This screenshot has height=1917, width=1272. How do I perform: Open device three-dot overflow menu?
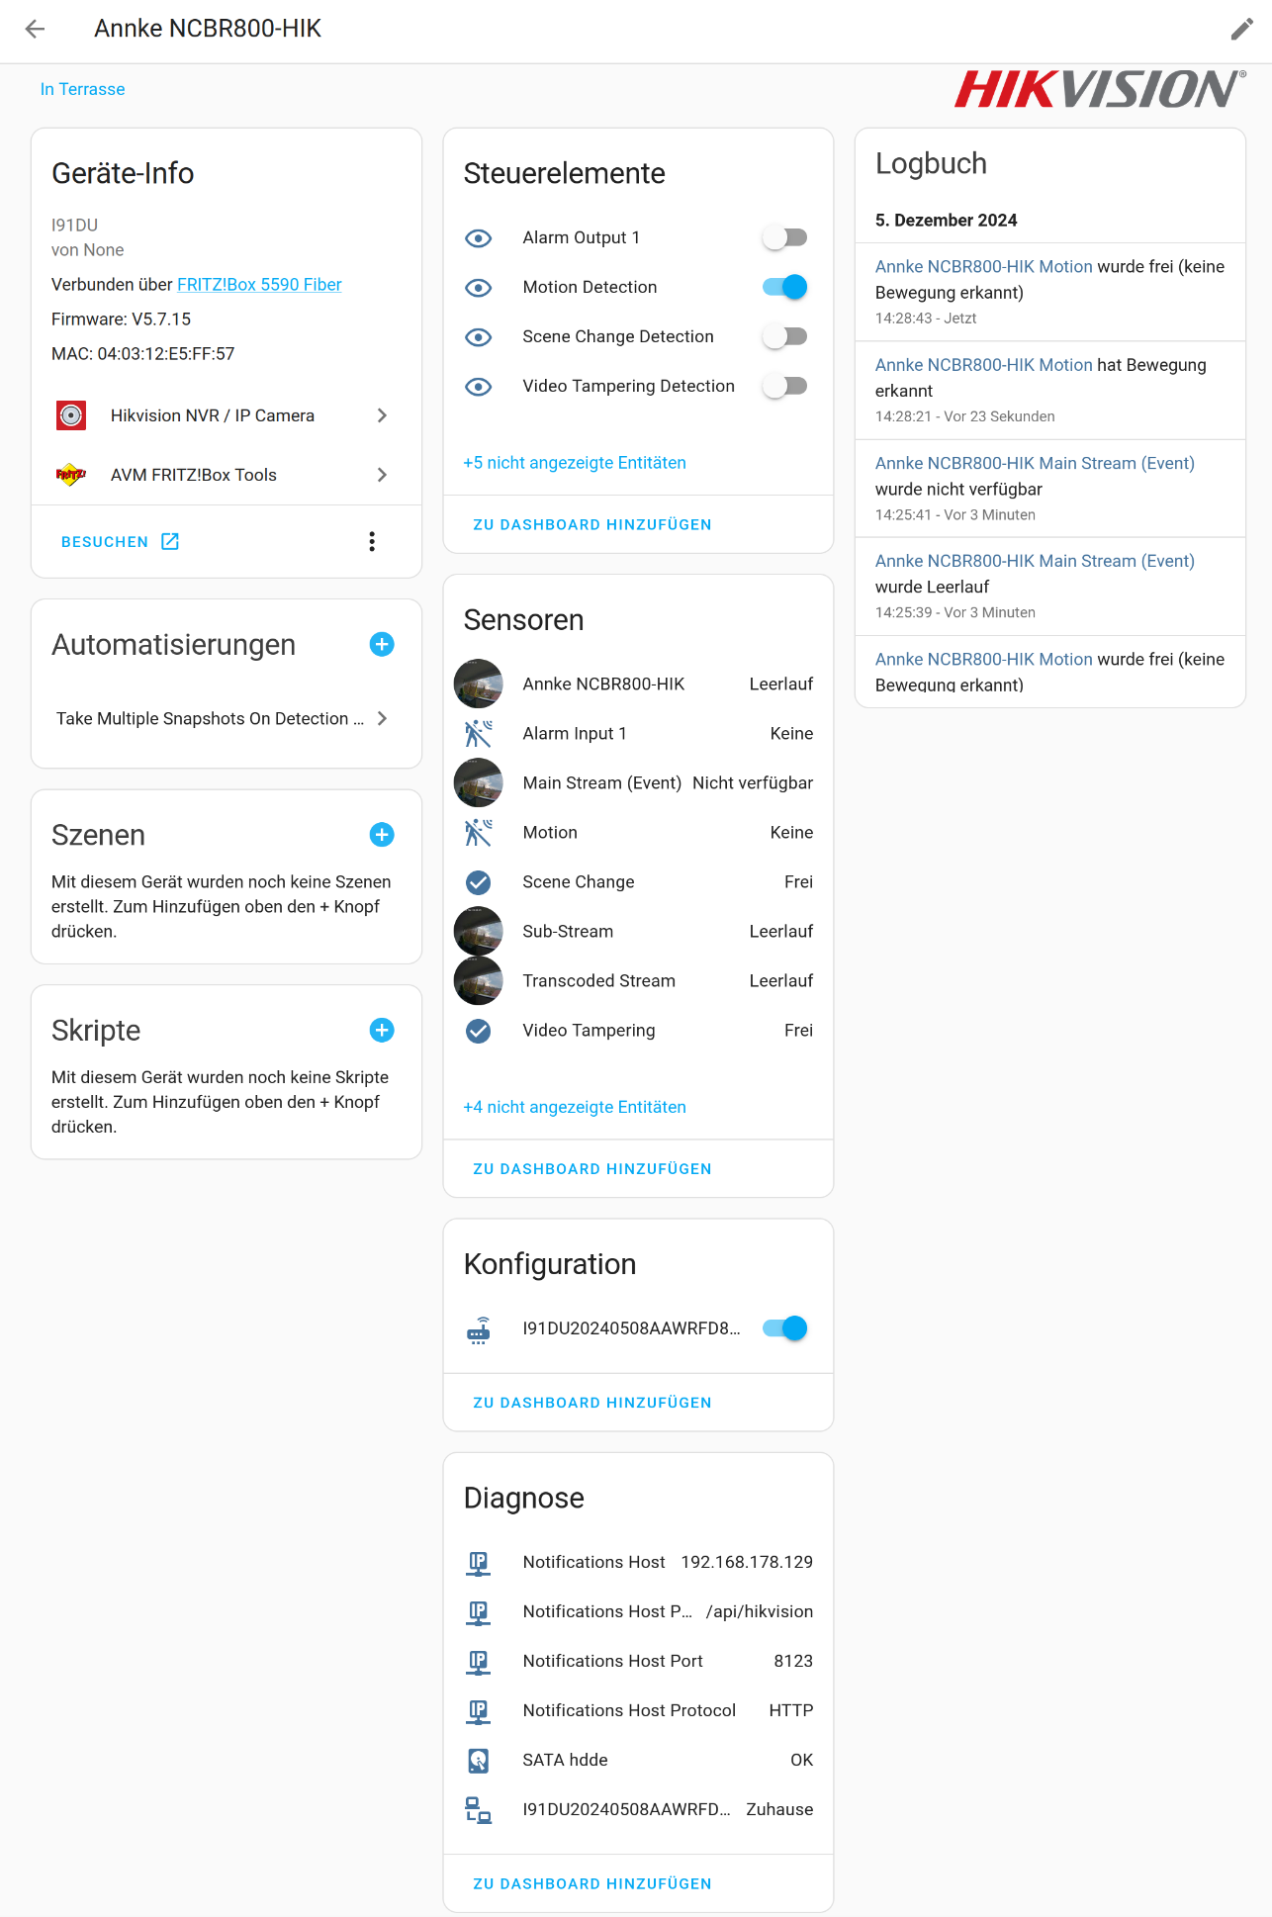pos(372,541)
